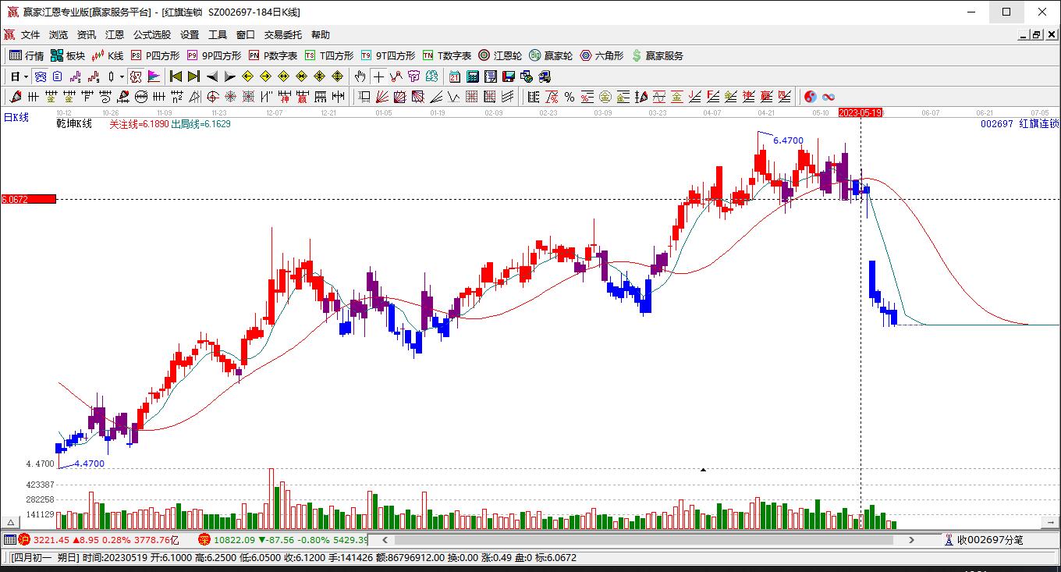Step back with the black left arrow
1061x572 pixels.
(x=211, y=76)
